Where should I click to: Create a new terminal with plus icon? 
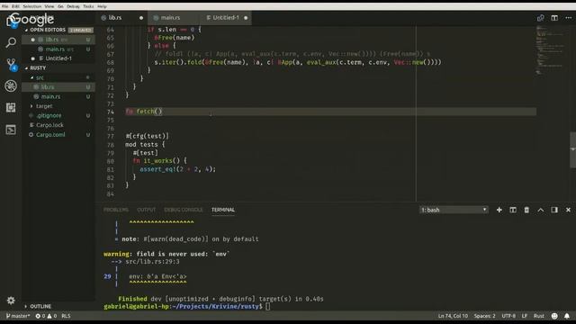point(499,210)
